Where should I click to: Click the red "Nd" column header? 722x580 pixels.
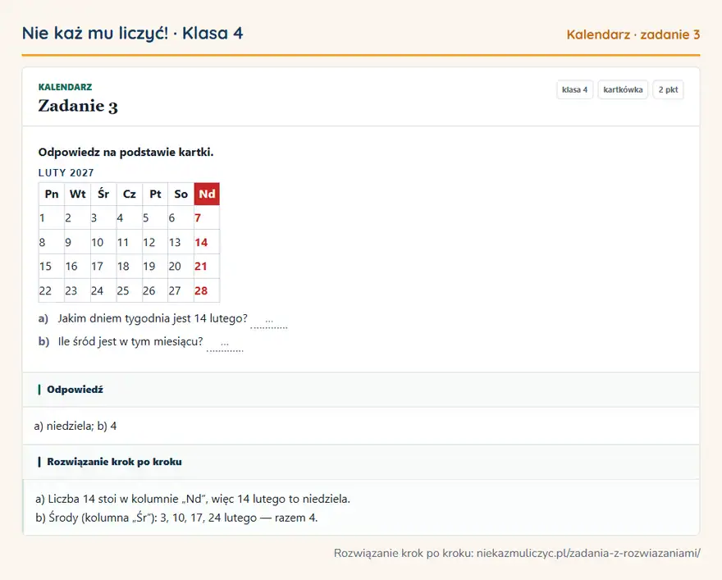pyautogui.click(x=207, y=194)
